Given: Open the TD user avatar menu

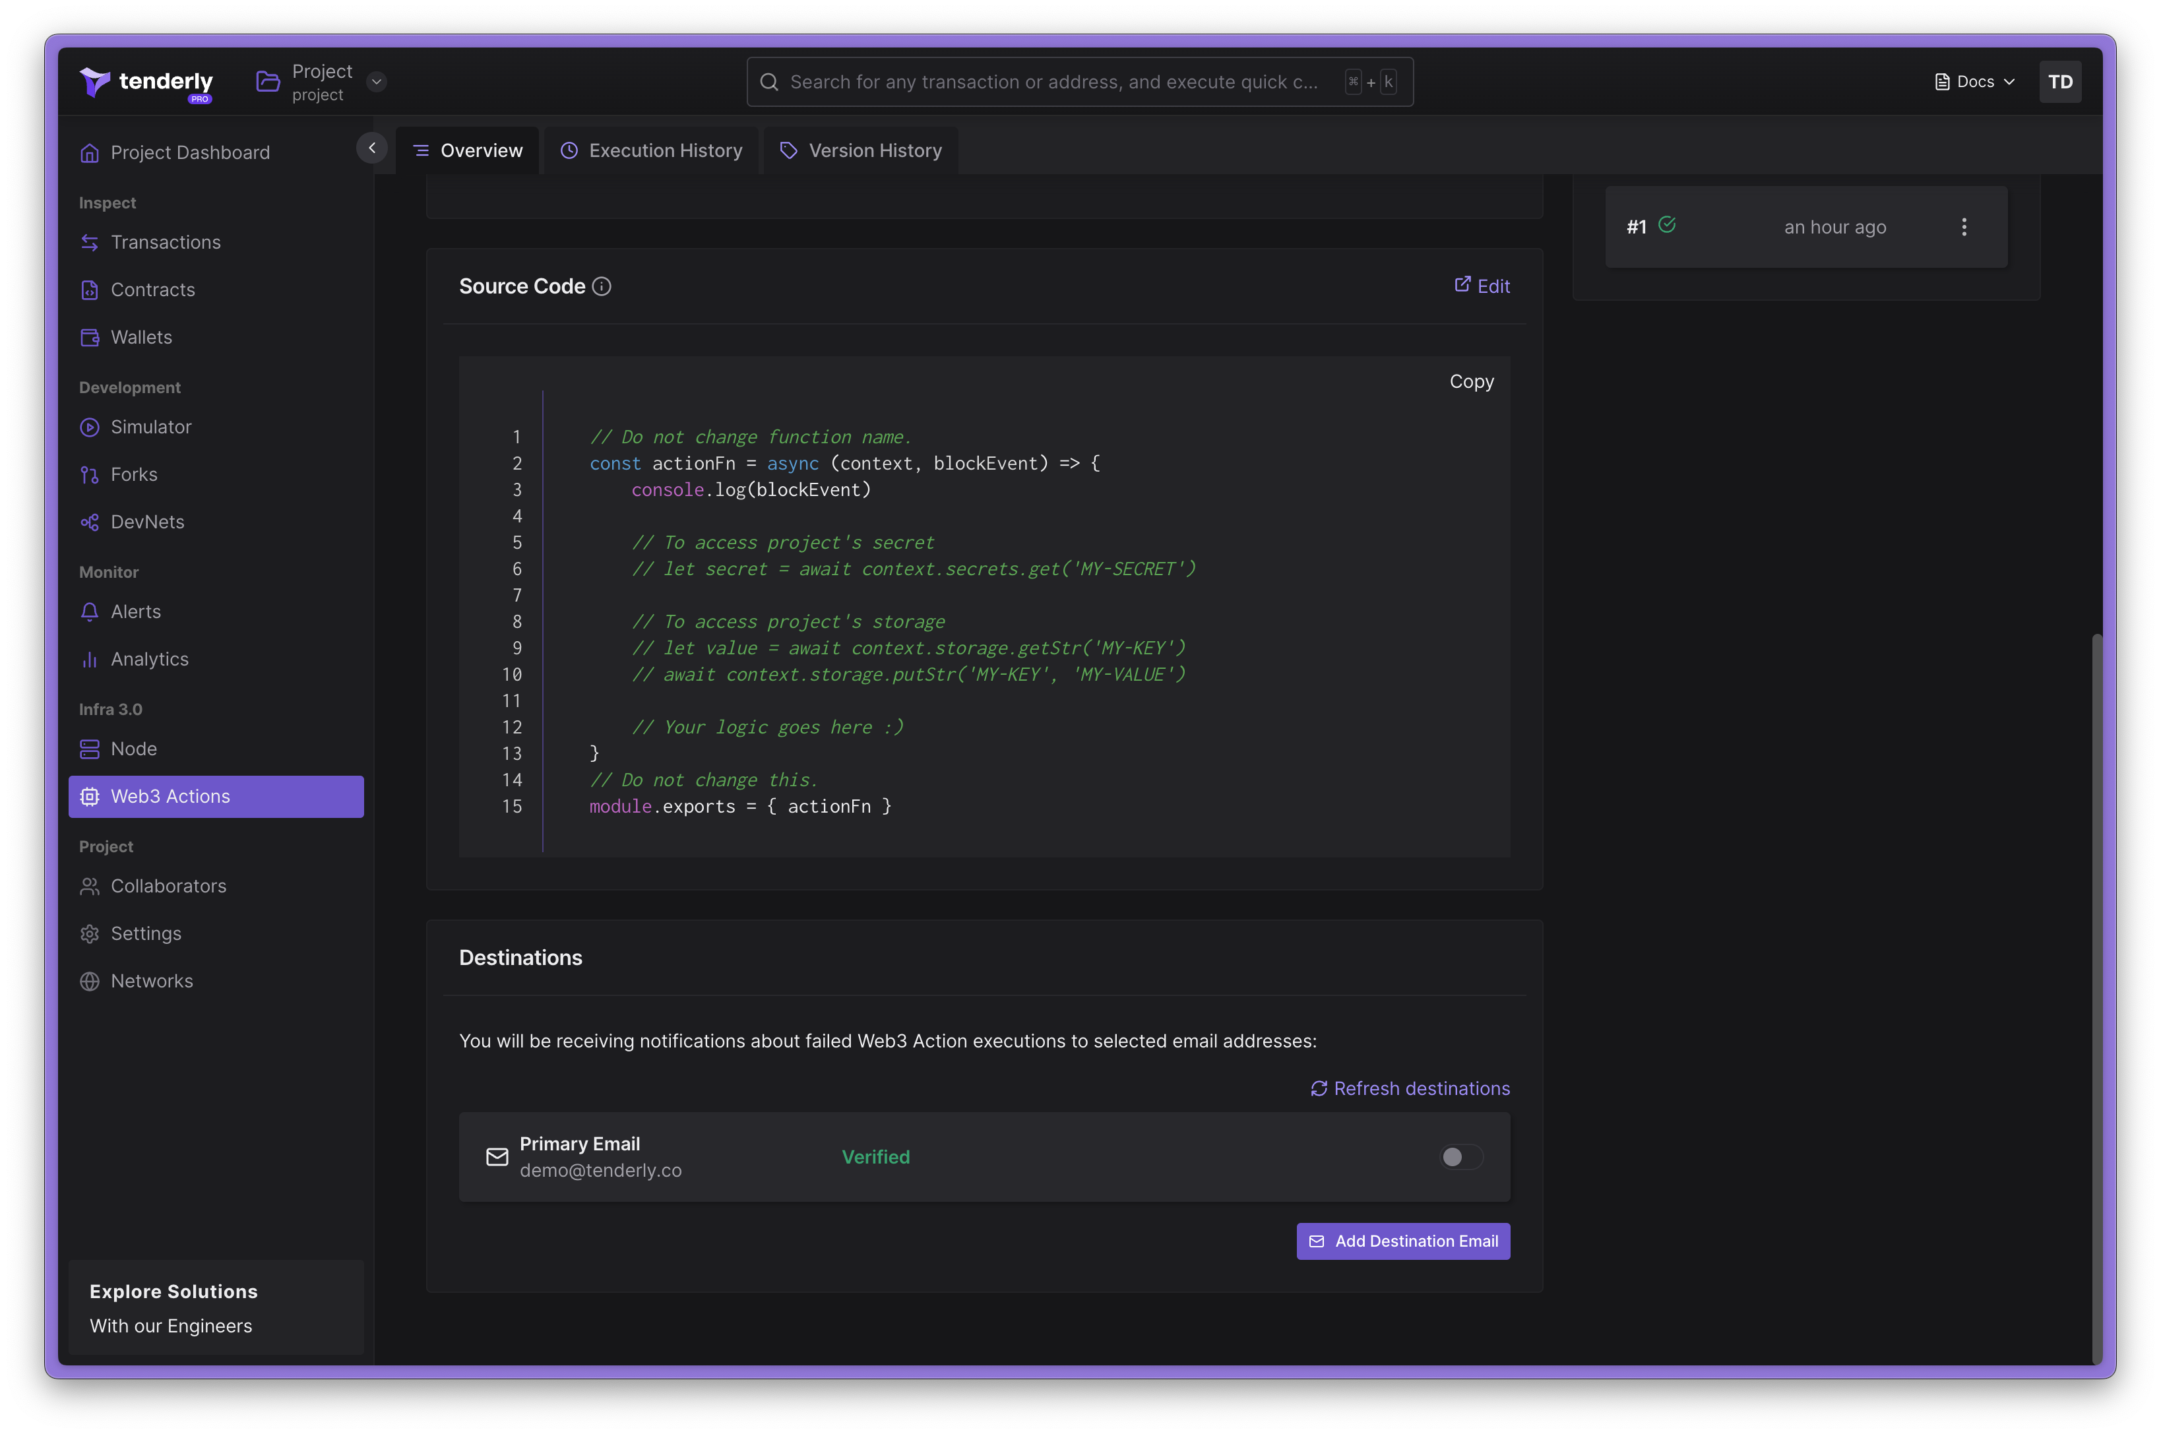Looking at the screenshot, I should coord(2059,82).
